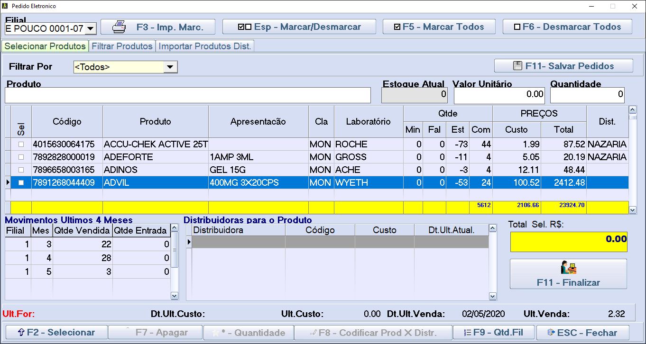The height and width of the screenshot is (344, 646).
Task: Click the ROCHE laboratory cell
Action: click(x=369, y=144)
